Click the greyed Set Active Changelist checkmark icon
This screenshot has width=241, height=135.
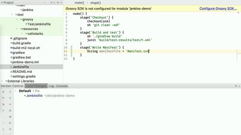[x=3, y=123]
